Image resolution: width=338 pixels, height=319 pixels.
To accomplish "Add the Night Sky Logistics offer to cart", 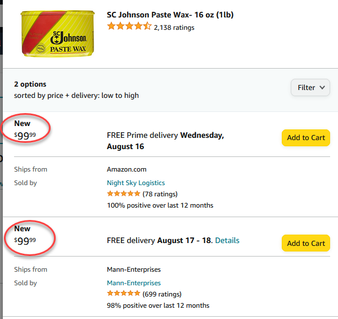I will point(306,138).
